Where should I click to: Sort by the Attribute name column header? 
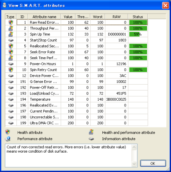coord(44,16)
